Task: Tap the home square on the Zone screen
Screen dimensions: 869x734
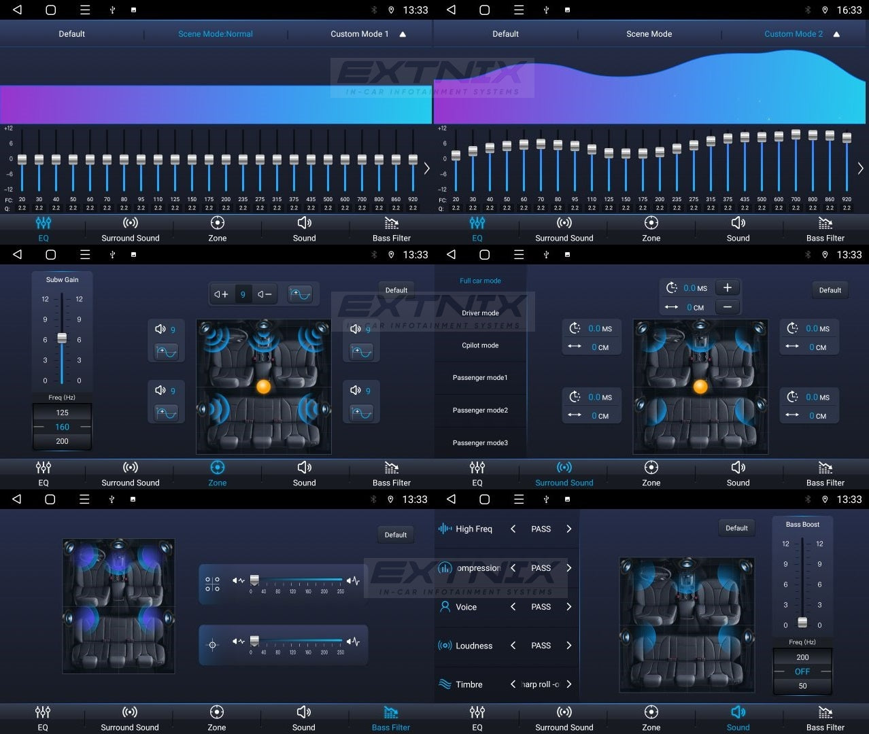Action: coord(50,254)
